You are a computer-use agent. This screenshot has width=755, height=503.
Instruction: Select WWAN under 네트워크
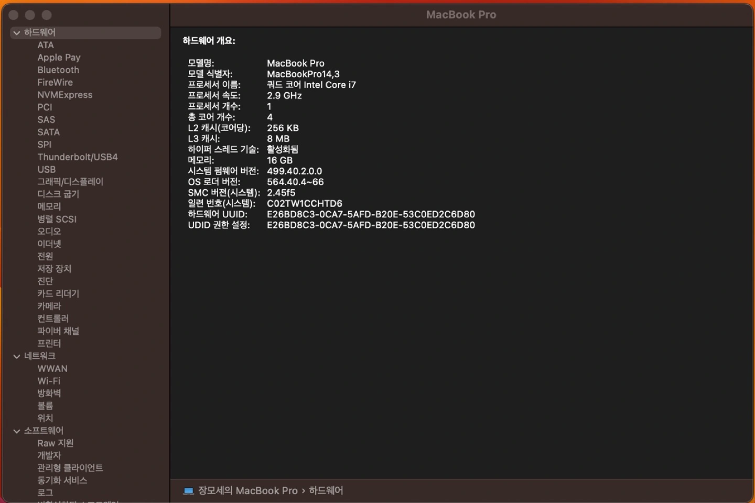coord(52,369)
